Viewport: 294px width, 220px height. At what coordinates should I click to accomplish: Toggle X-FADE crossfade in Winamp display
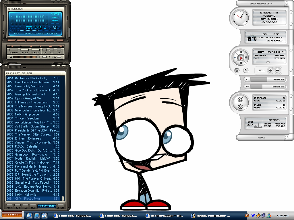(55, 21)
